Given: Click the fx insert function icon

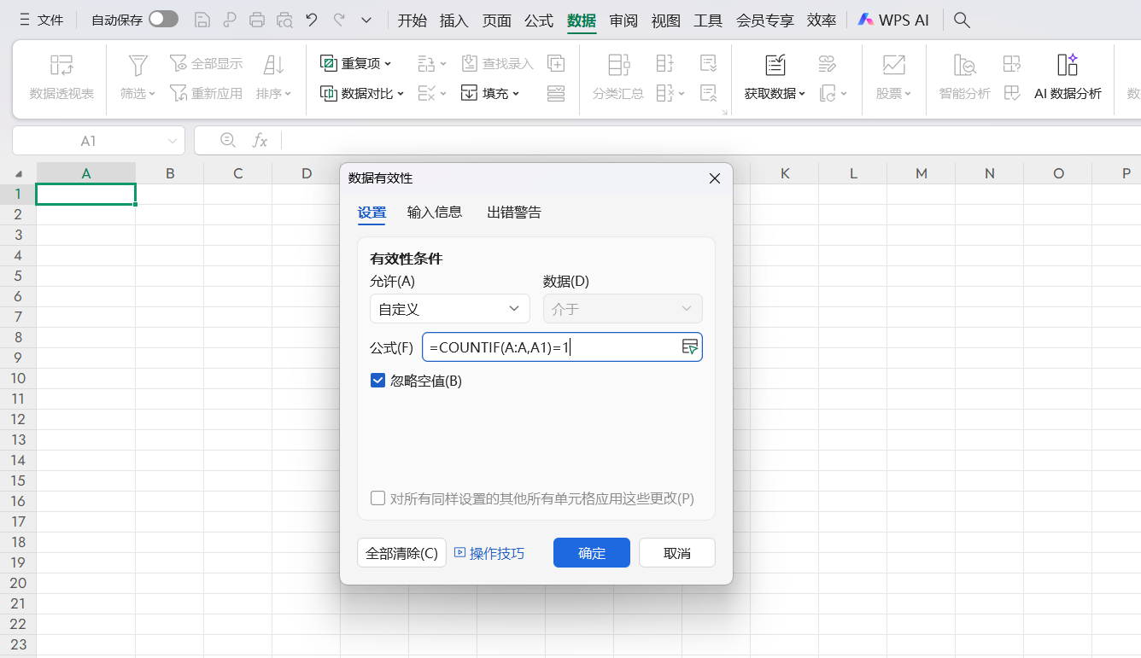Looking at the screenshot, I should tap(260, 140).
